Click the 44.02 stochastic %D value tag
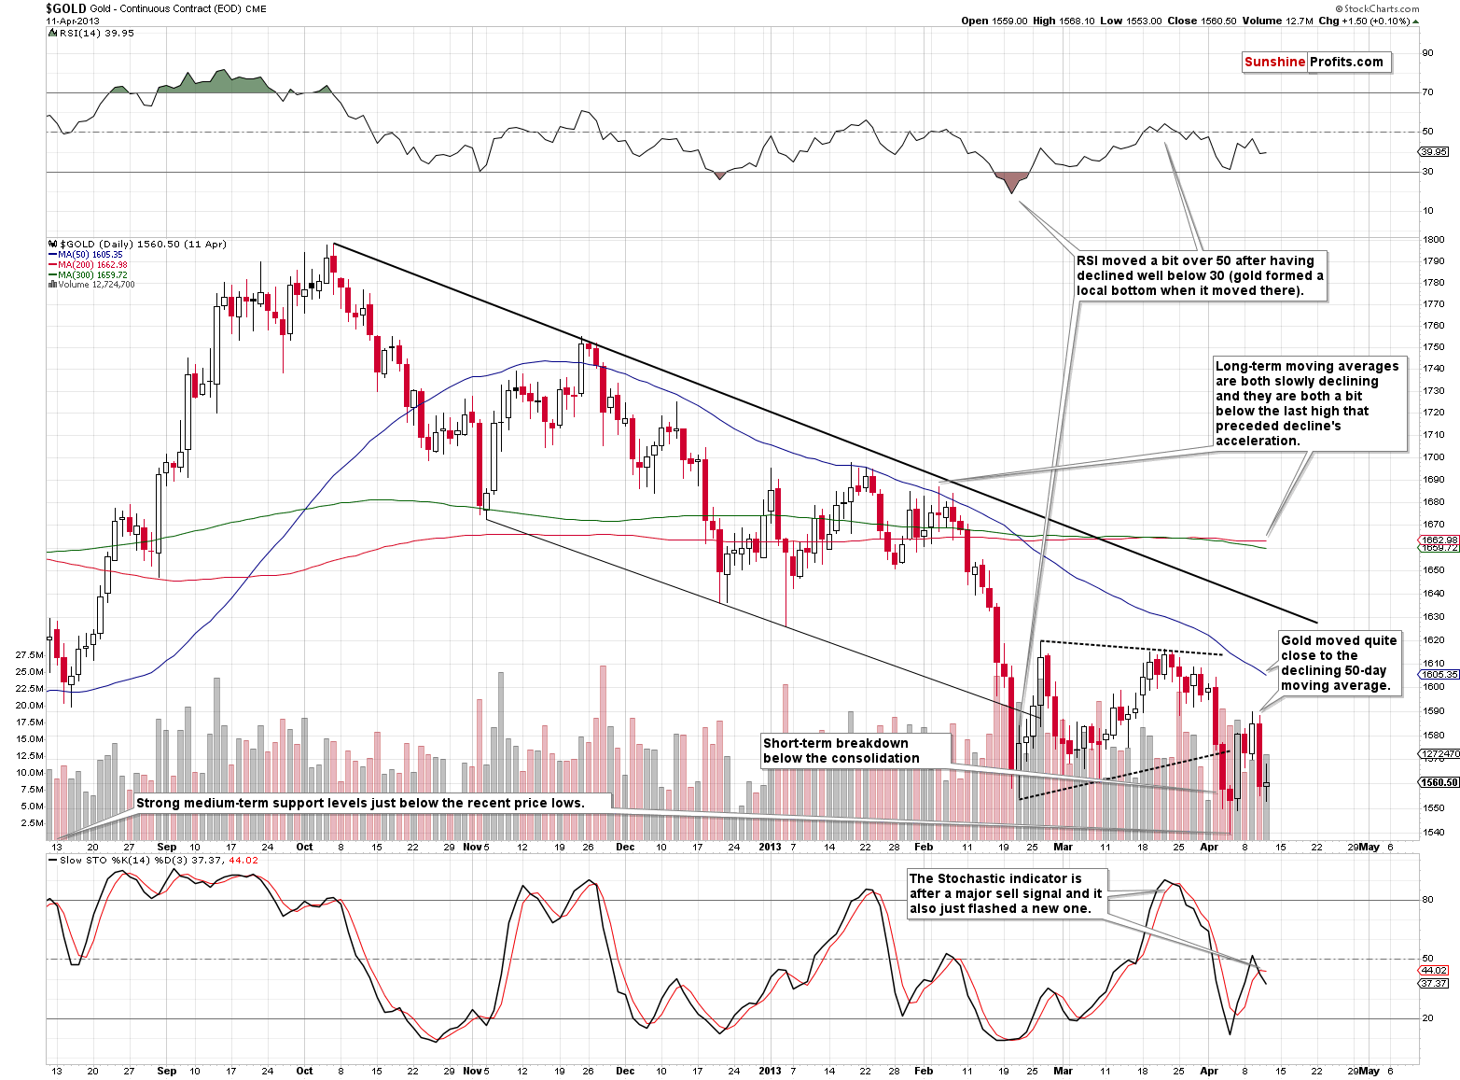 pos(1434,971)
